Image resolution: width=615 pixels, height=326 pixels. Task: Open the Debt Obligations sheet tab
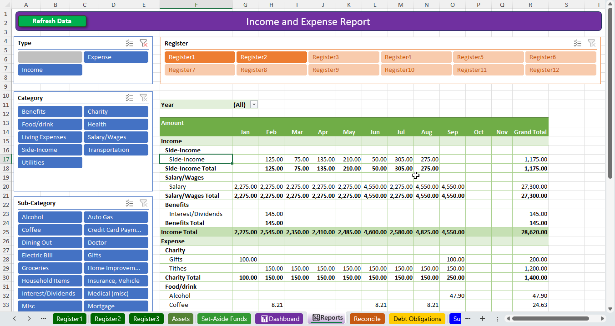tap(417, 319)
